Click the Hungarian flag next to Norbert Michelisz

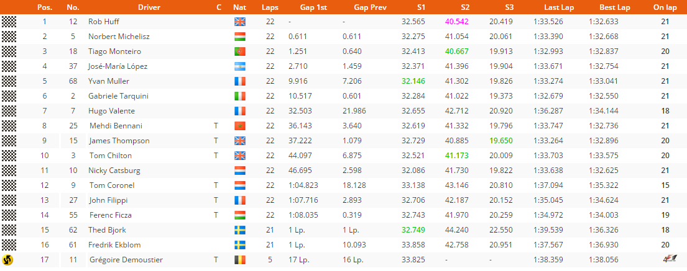pos(241,37)
